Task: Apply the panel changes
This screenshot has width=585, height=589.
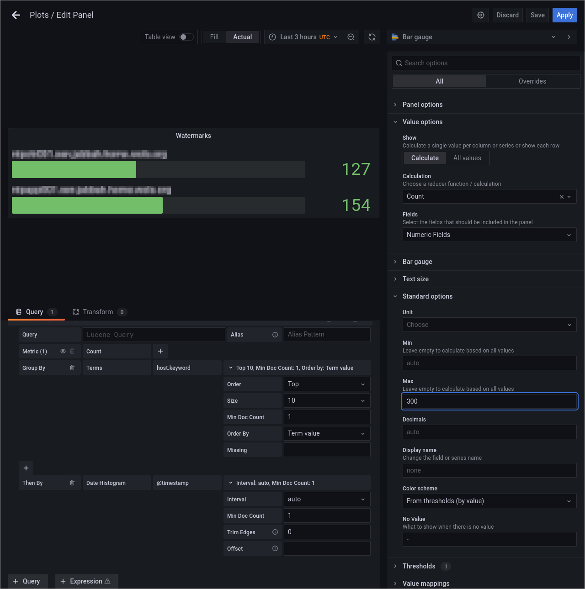Action: tap(565, 15)
